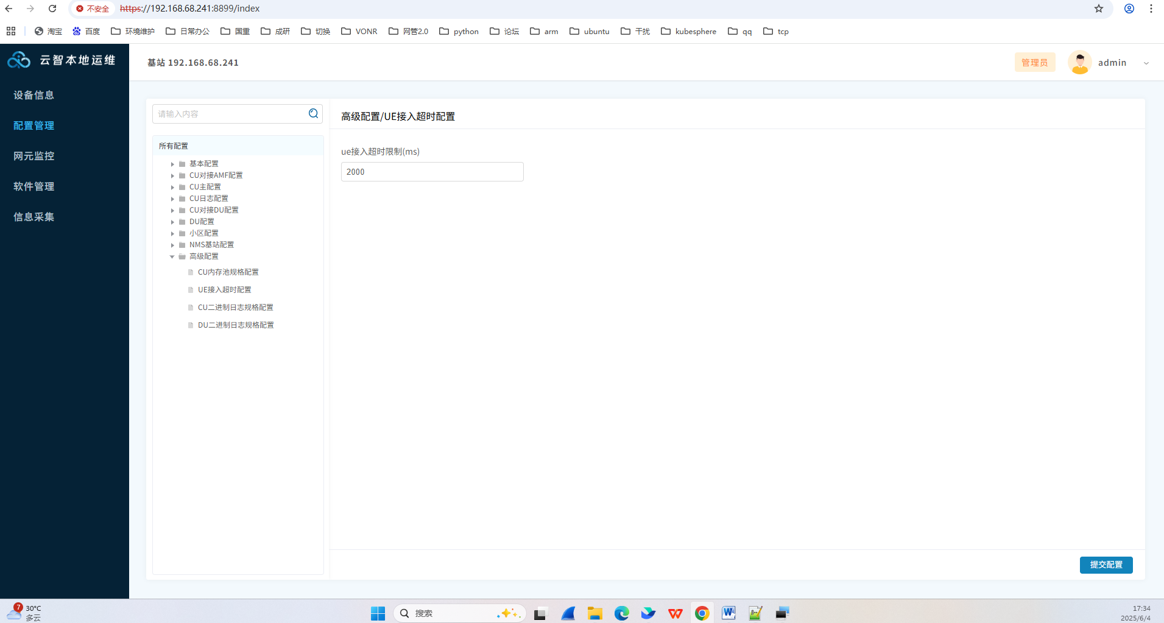Screen dimensions: 1164x623
Task: Open the Chrome profile icon
Action: pos(1129,9)
